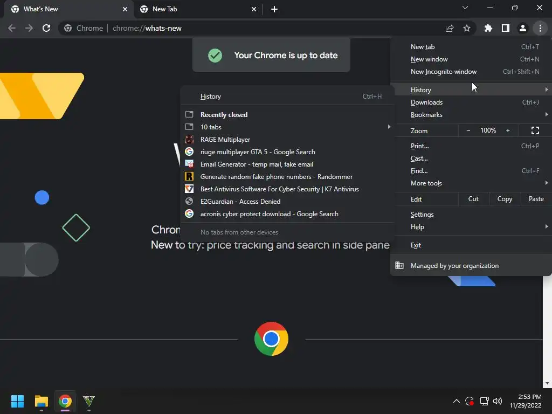This screenshot has height=414, width=552.
Task: Reopen E2Guardian Access Denied page
Action: tap(287, 202)
